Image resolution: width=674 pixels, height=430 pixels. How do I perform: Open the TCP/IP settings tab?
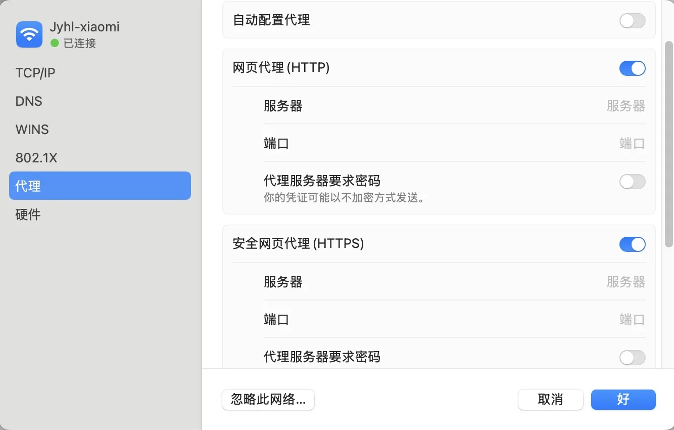[x=35, y=72]
